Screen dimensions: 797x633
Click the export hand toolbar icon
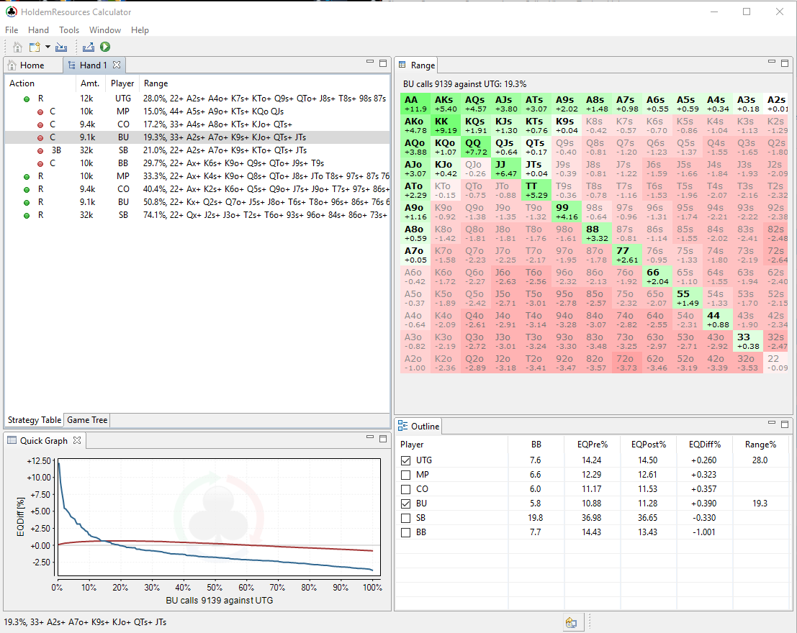click(x=89, y=47)
